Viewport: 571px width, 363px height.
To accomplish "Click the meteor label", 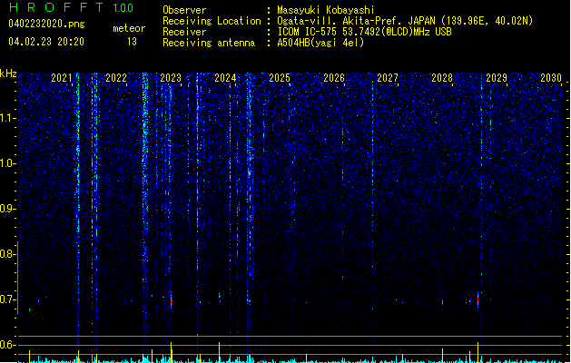I will 129,28.
